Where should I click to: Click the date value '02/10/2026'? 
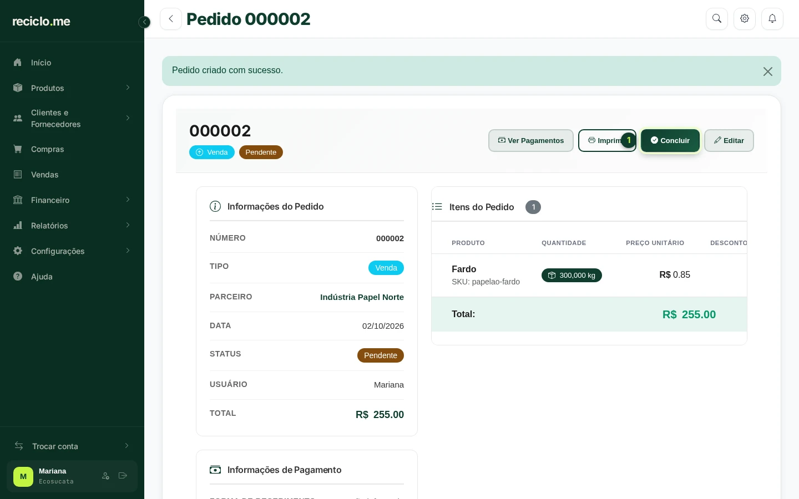(383, 326)
